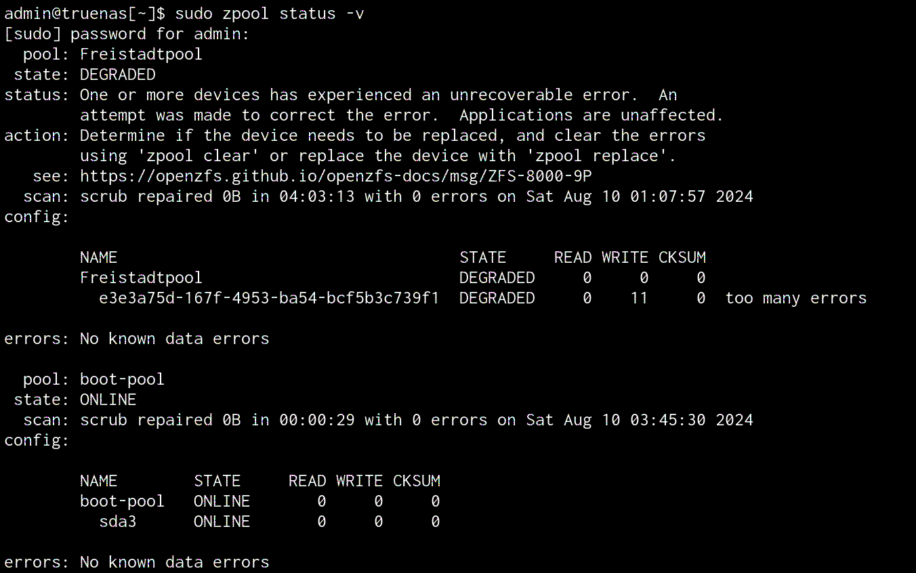Click the boot-pool name on the second pool line

[x=122, y=379]
